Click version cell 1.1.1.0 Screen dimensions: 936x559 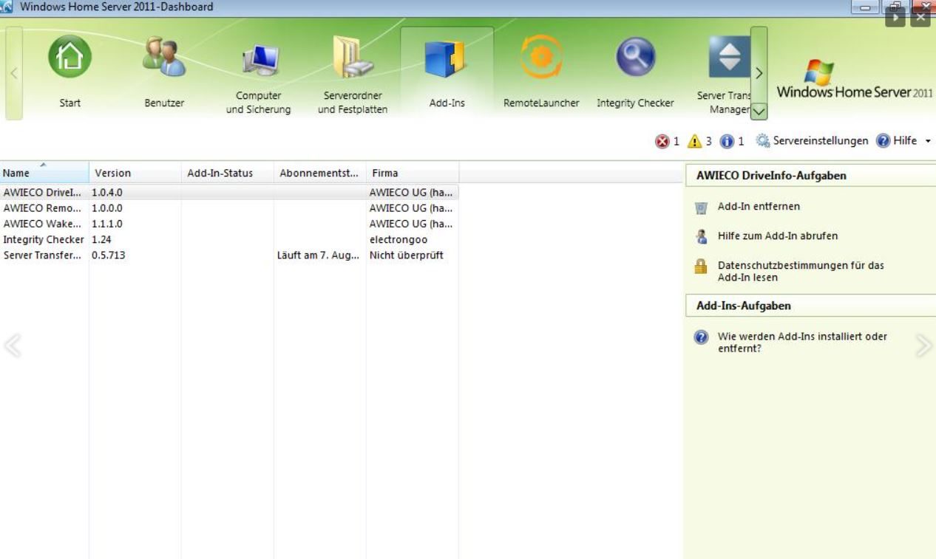tap(107, 224)
